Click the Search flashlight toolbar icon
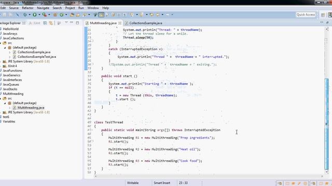The image size is (332, 186). (85, 14)
